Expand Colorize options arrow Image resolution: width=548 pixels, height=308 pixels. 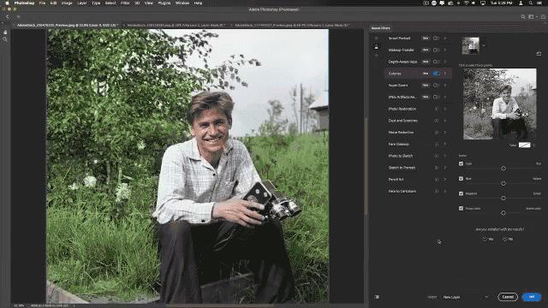(445, 74)
